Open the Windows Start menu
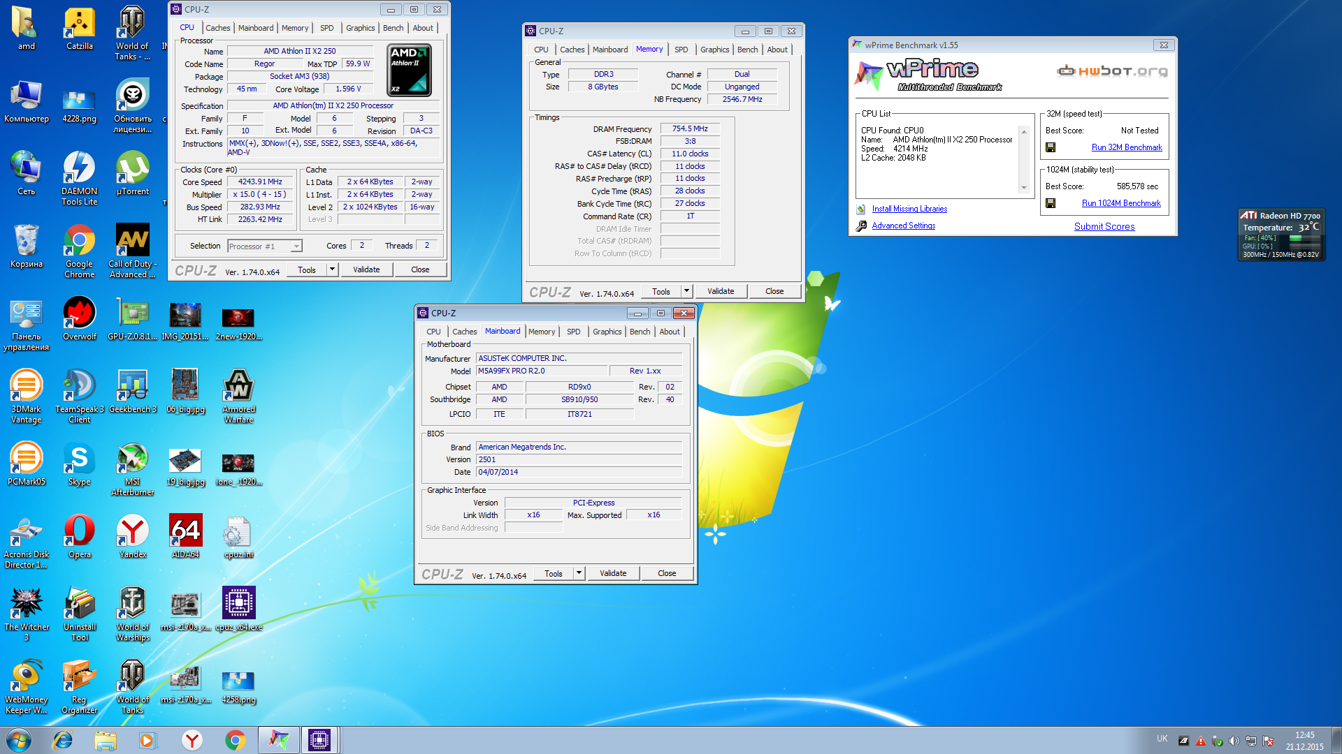Viewport: 1342px width, 754px height. point(19,740)
